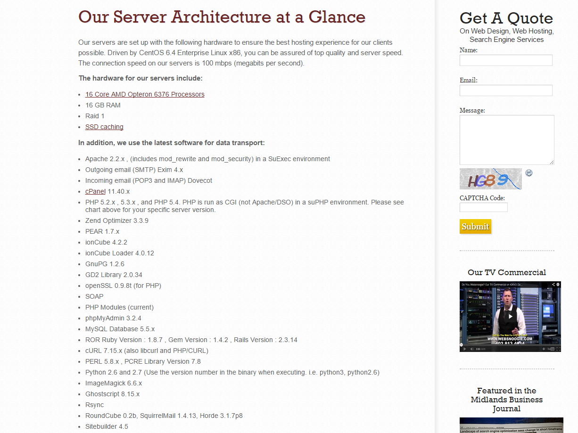The image size is (578, 433).
Task: Open the video share icon
Action: coord(553,285)
